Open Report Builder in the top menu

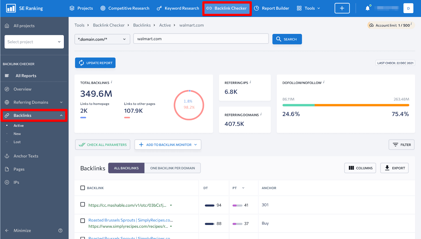point(272,8)
